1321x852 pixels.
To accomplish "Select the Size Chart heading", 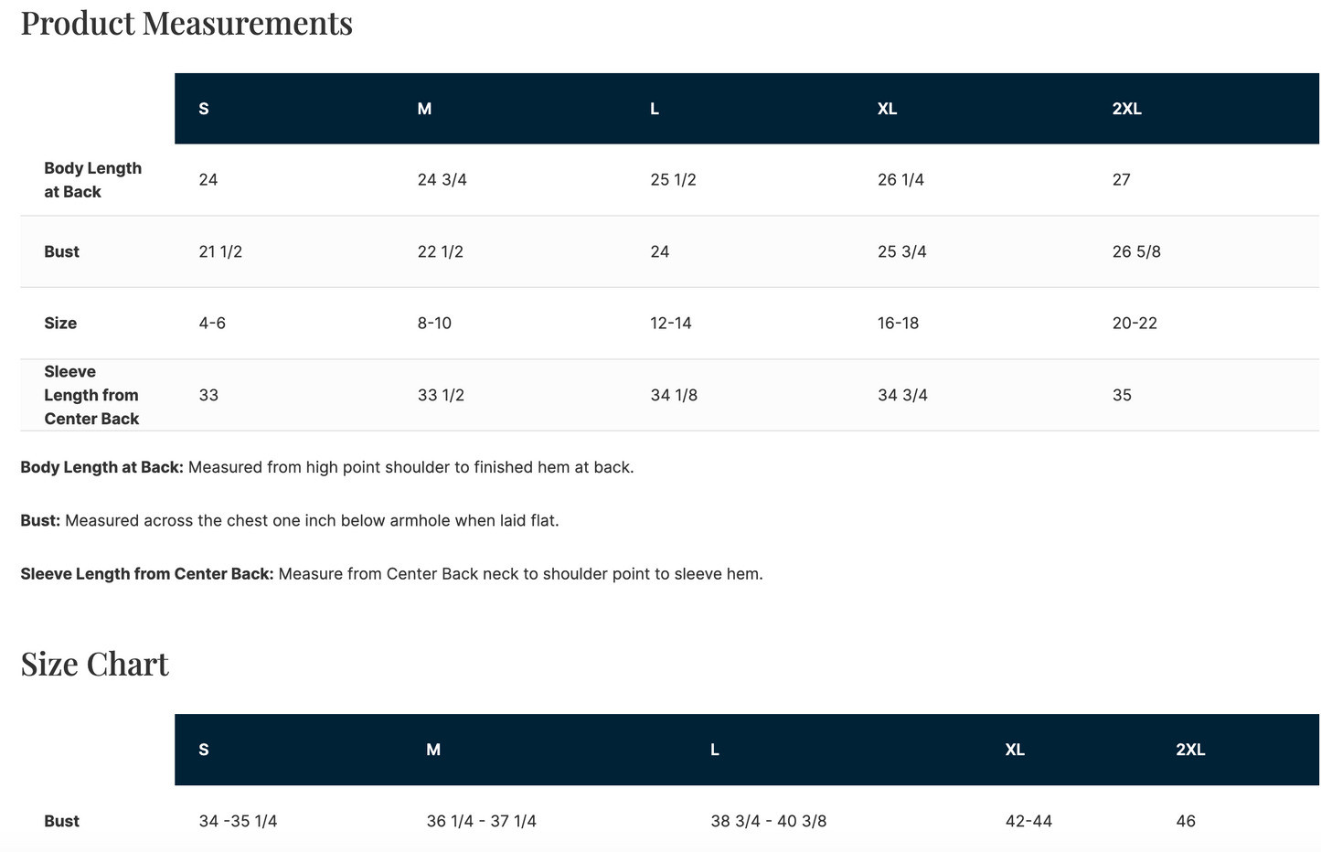I will pyautogui.click(x=95, y=664).
